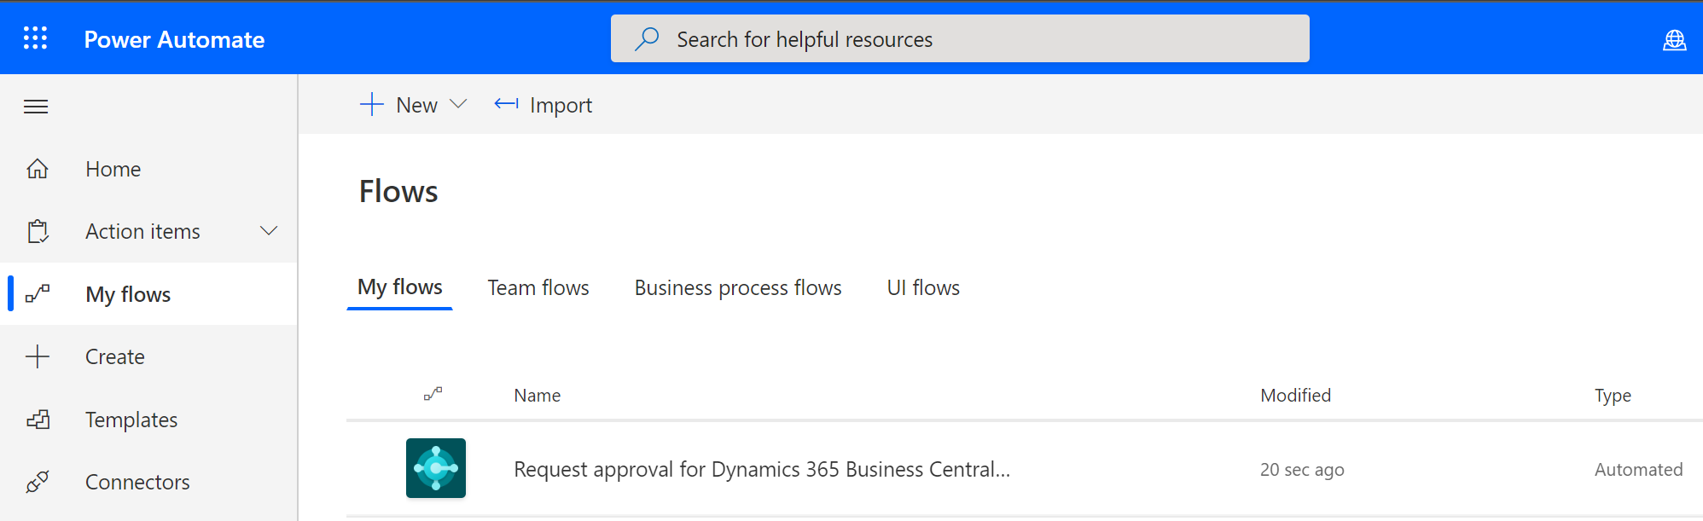Click the search magnifier icon

[647, 38]
